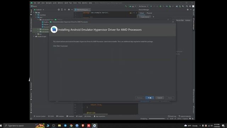
Task: Open Brave browser from the taskbar
Action: click(83, 126)
